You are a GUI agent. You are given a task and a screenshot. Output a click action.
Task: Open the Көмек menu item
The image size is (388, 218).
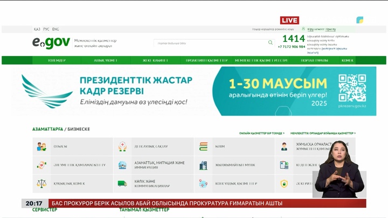click(x=348, y=60)
